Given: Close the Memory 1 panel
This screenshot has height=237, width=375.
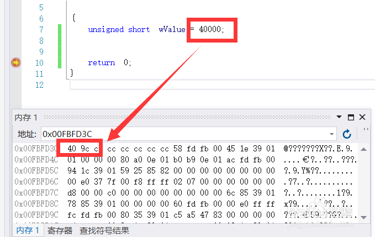Looking at the screenshot, I should click(x=362, y=117).
